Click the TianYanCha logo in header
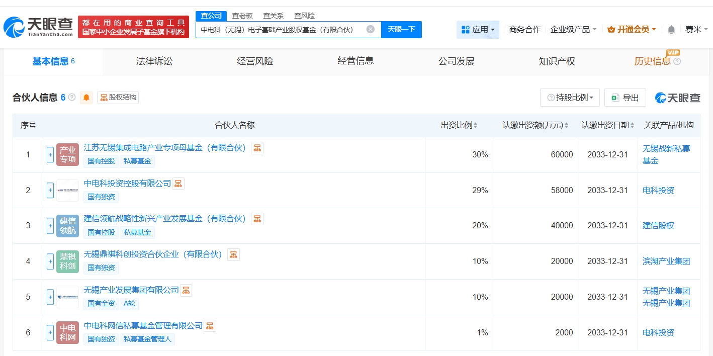Screen dimensions: 713x356 (x=38, y=28)
